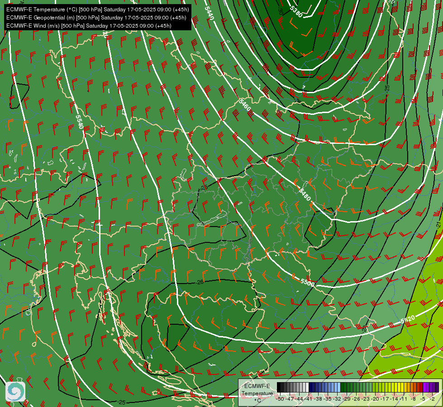Pick the white swatch above -41 in the legend
The height and width of the screenshot is (407, 443).
[x=307, y=387]
